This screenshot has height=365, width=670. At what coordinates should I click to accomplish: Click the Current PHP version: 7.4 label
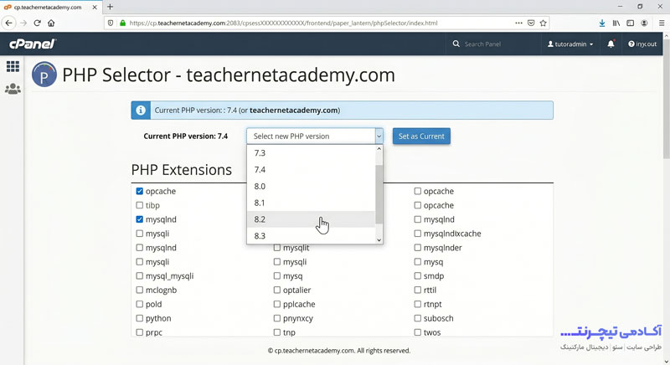click(185, 136)
